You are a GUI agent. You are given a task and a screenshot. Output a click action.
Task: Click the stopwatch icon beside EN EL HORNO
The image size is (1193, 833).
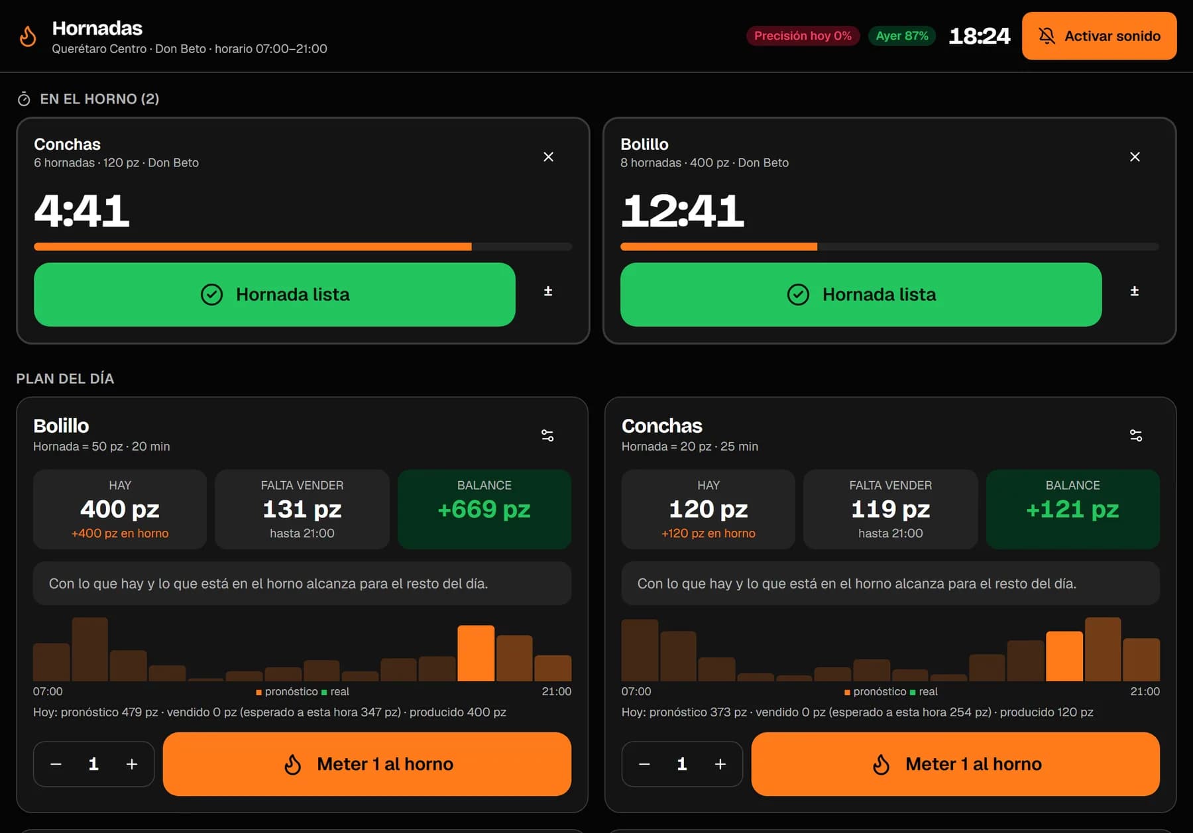(24, 99)
